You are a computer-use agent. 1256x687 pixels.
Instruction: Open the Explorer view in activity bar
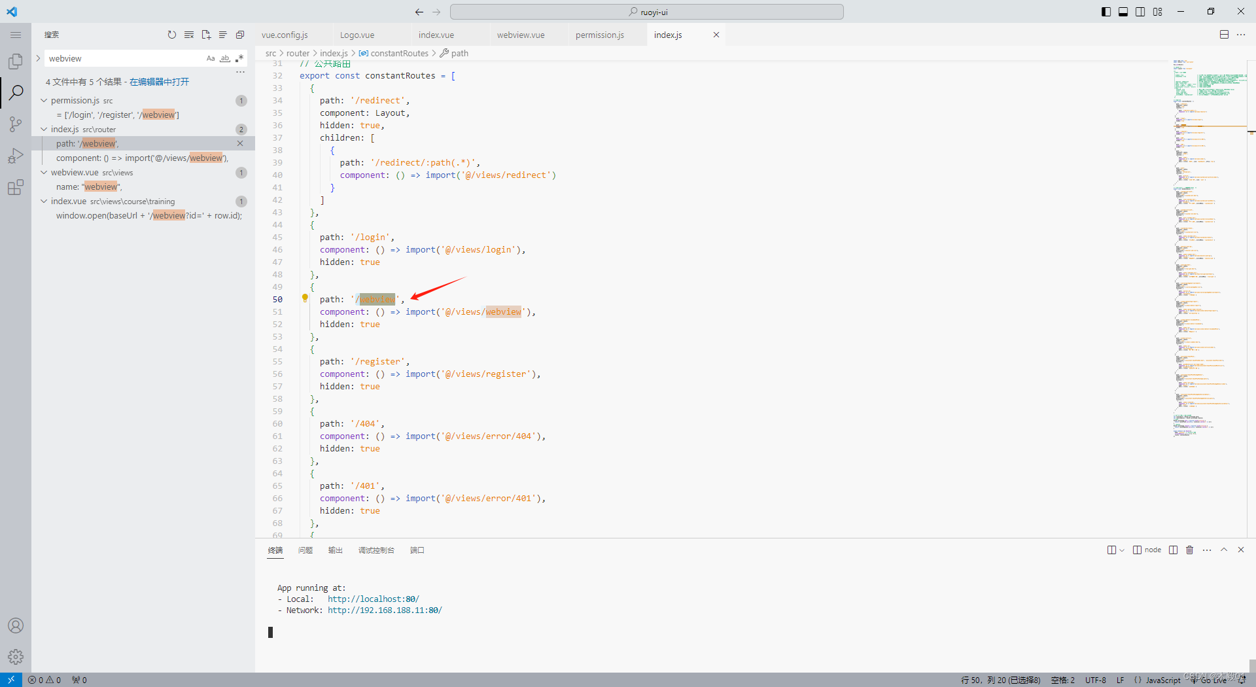coord(16,62)
